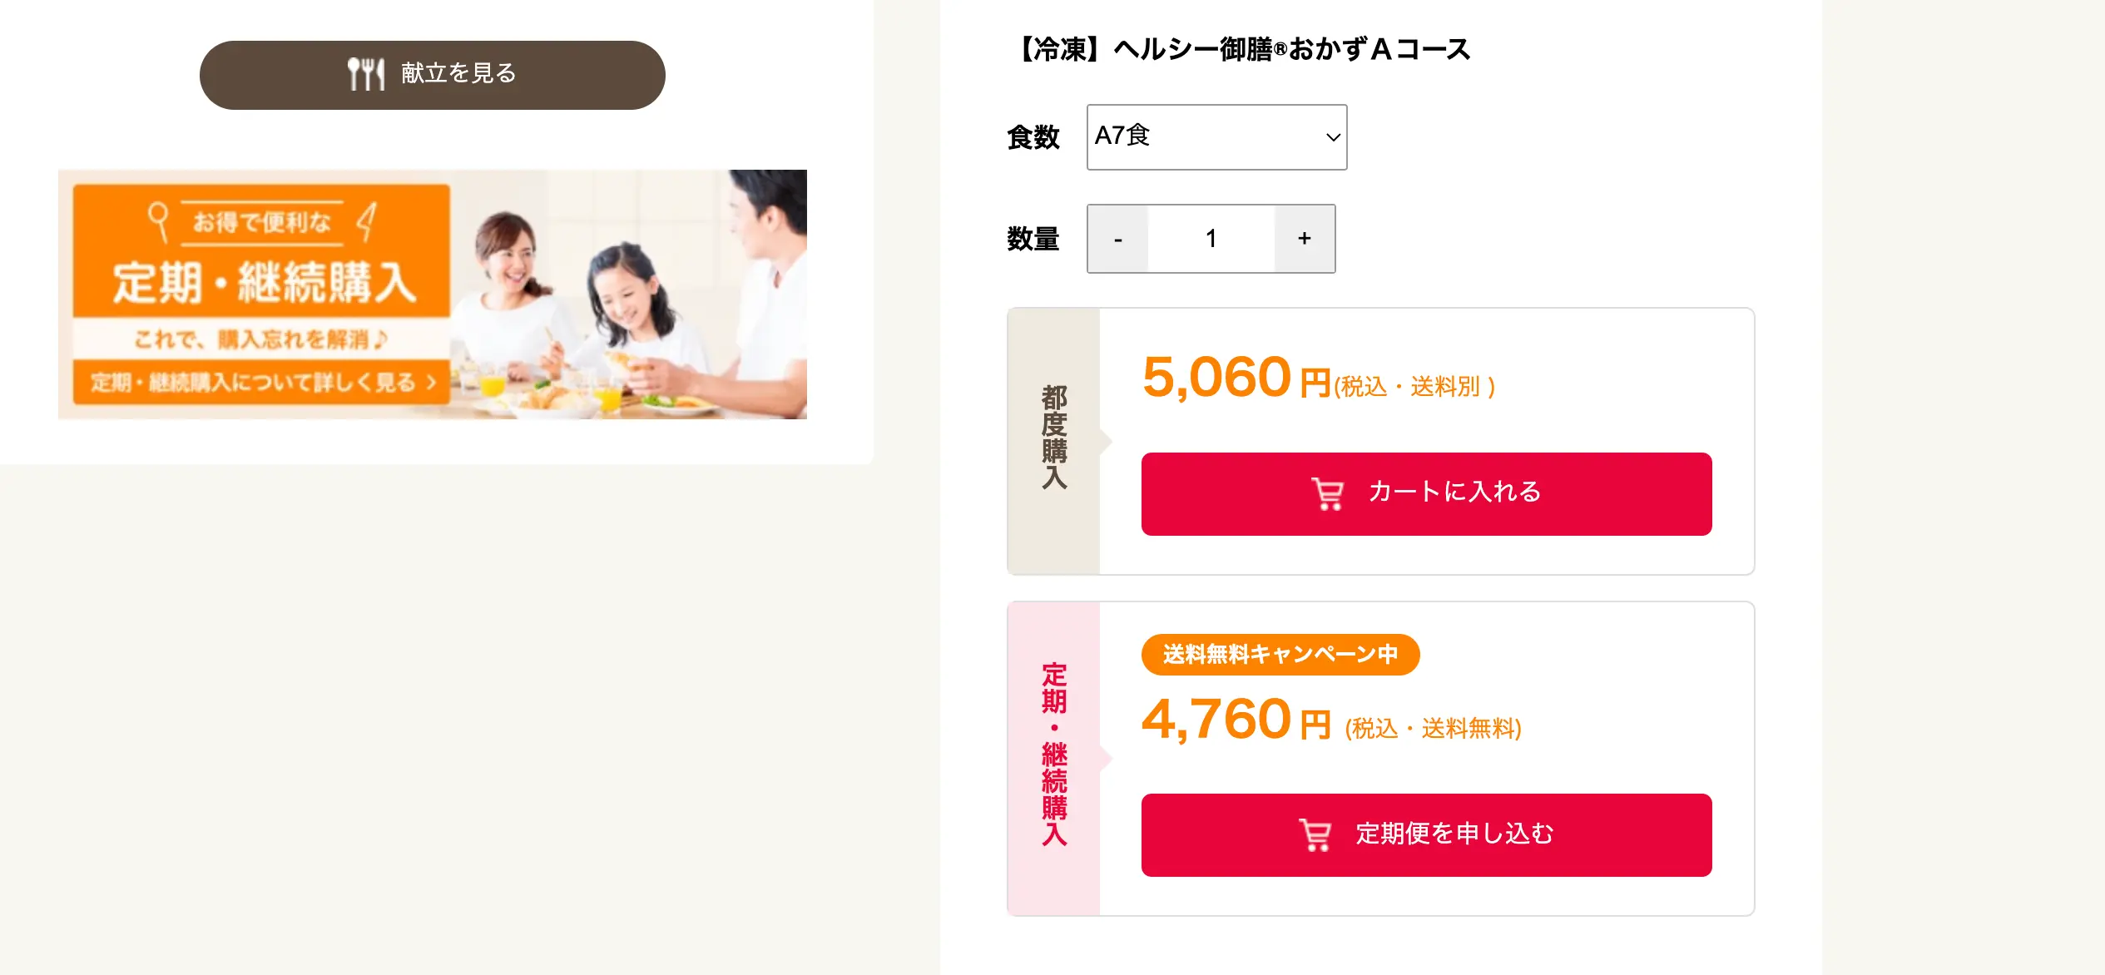Add item with カートに入れる
This screenshot has height=975, width=2105.
(x=1426, y=493)
